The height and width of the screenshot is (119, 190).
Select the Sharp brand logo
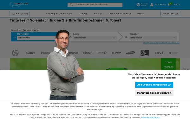point(116,53)
